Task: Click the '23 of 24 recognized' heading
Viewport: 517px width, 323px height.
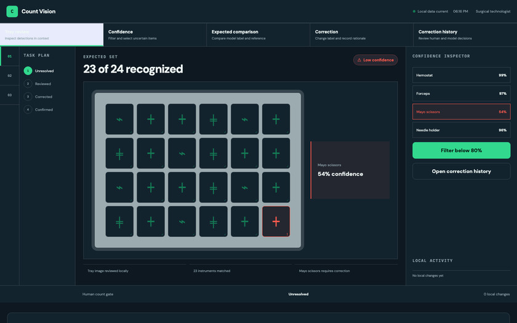Action: click(133, 69)
